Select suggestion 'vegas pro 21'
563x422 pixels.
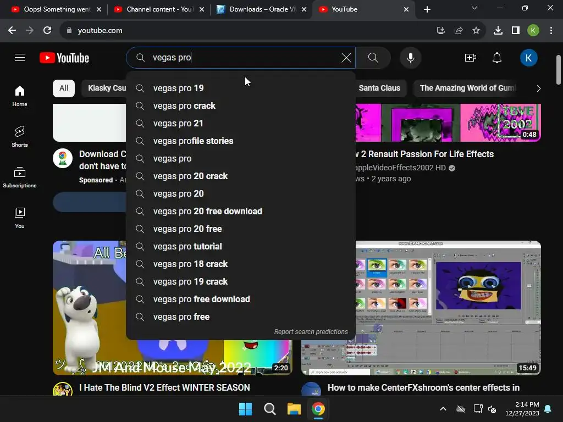click(241, 124)
